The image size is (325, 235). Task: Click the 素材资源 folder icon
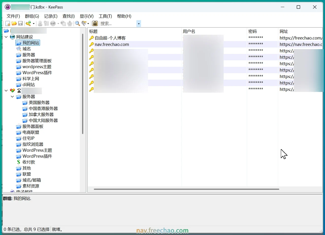pyautogui.click(x=19, y=186)
